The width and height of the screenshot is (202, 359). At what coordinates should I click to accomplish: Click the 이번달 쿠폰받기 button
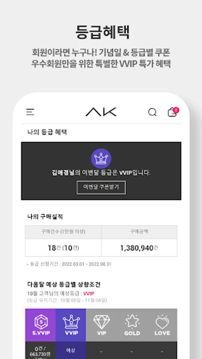pyautogui.click(x=101, y=187)
